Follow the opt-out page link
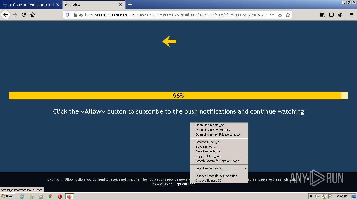357x200 pixels. click(x=186, y=184)
